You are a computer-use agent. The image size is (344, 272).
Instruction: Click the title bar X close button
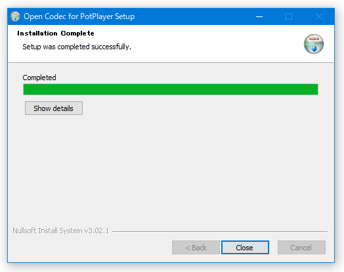pos(319,16)
